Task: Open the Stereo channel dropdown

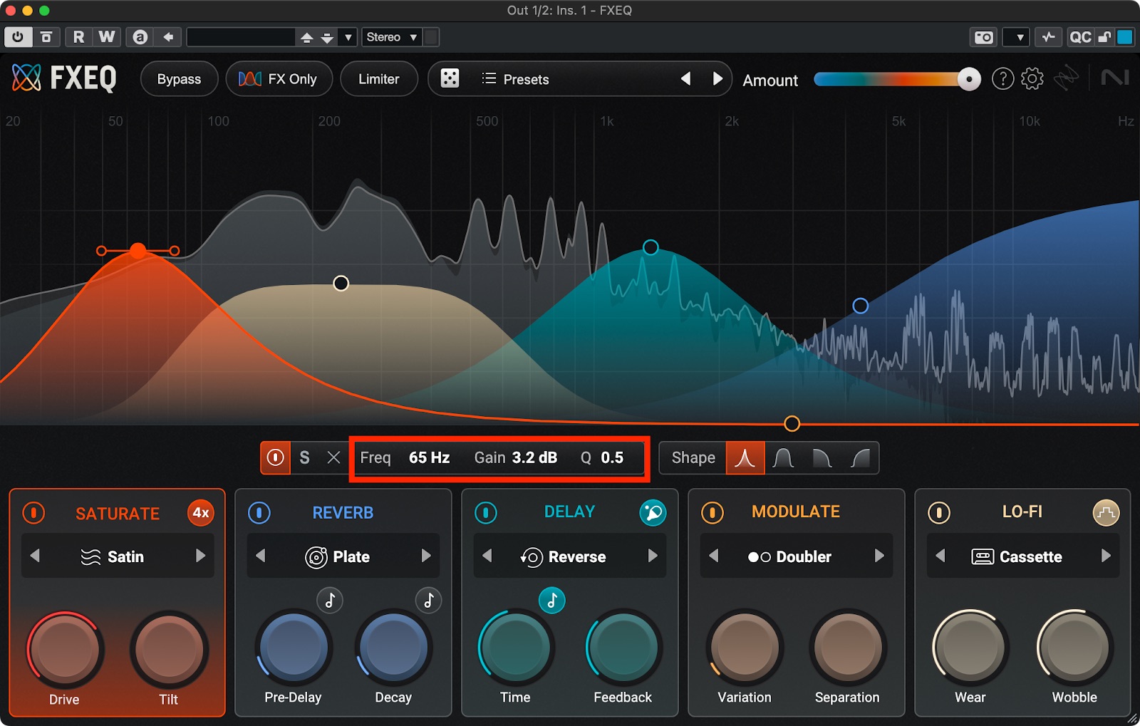Action: click(x=392, y=37)
